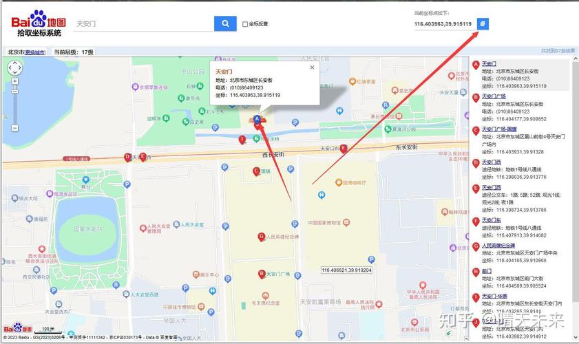Focus the 天安门 search input field

pyautogui.click(x=143, y=24)
